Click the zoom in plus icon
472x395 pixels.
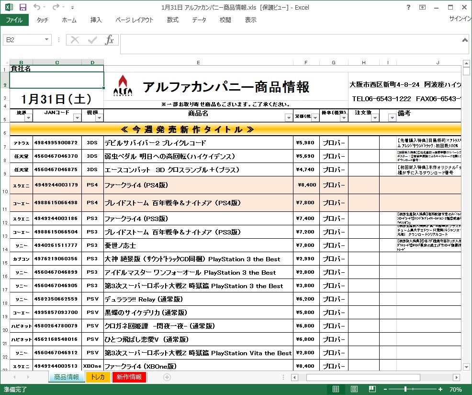(440, 389)
